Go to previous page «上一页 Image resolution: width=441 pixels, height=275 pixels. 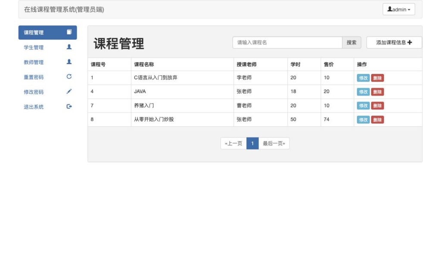(x=233, y=144)
